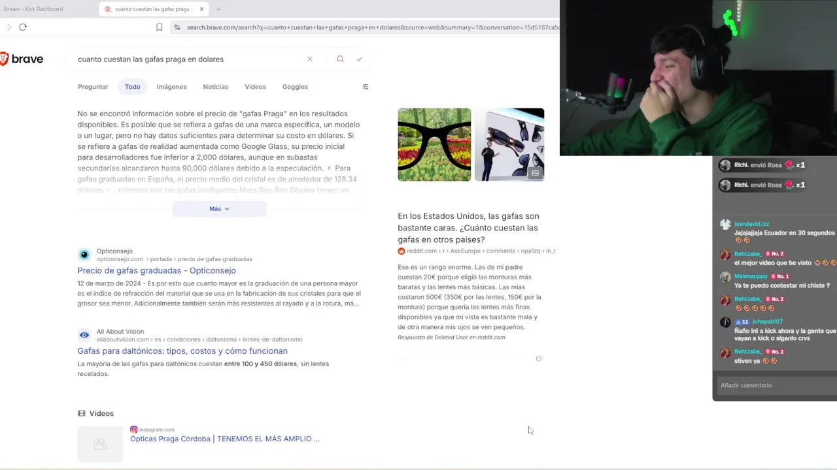Click the Reddit icon beside reddit.com
837x470 pixels.
point(401,251)
